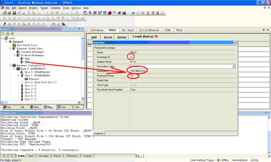Click the lightning bolt online/offline icon
The height and width of the screenshot is (162, 271).
click(x=4, y=24)
